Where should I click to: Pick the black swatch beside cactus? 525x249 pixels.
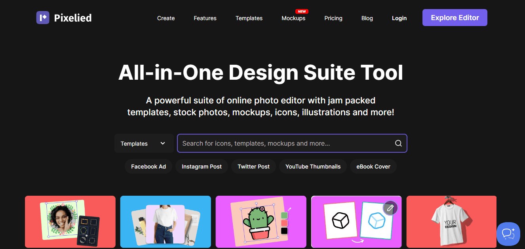[284, 231]
